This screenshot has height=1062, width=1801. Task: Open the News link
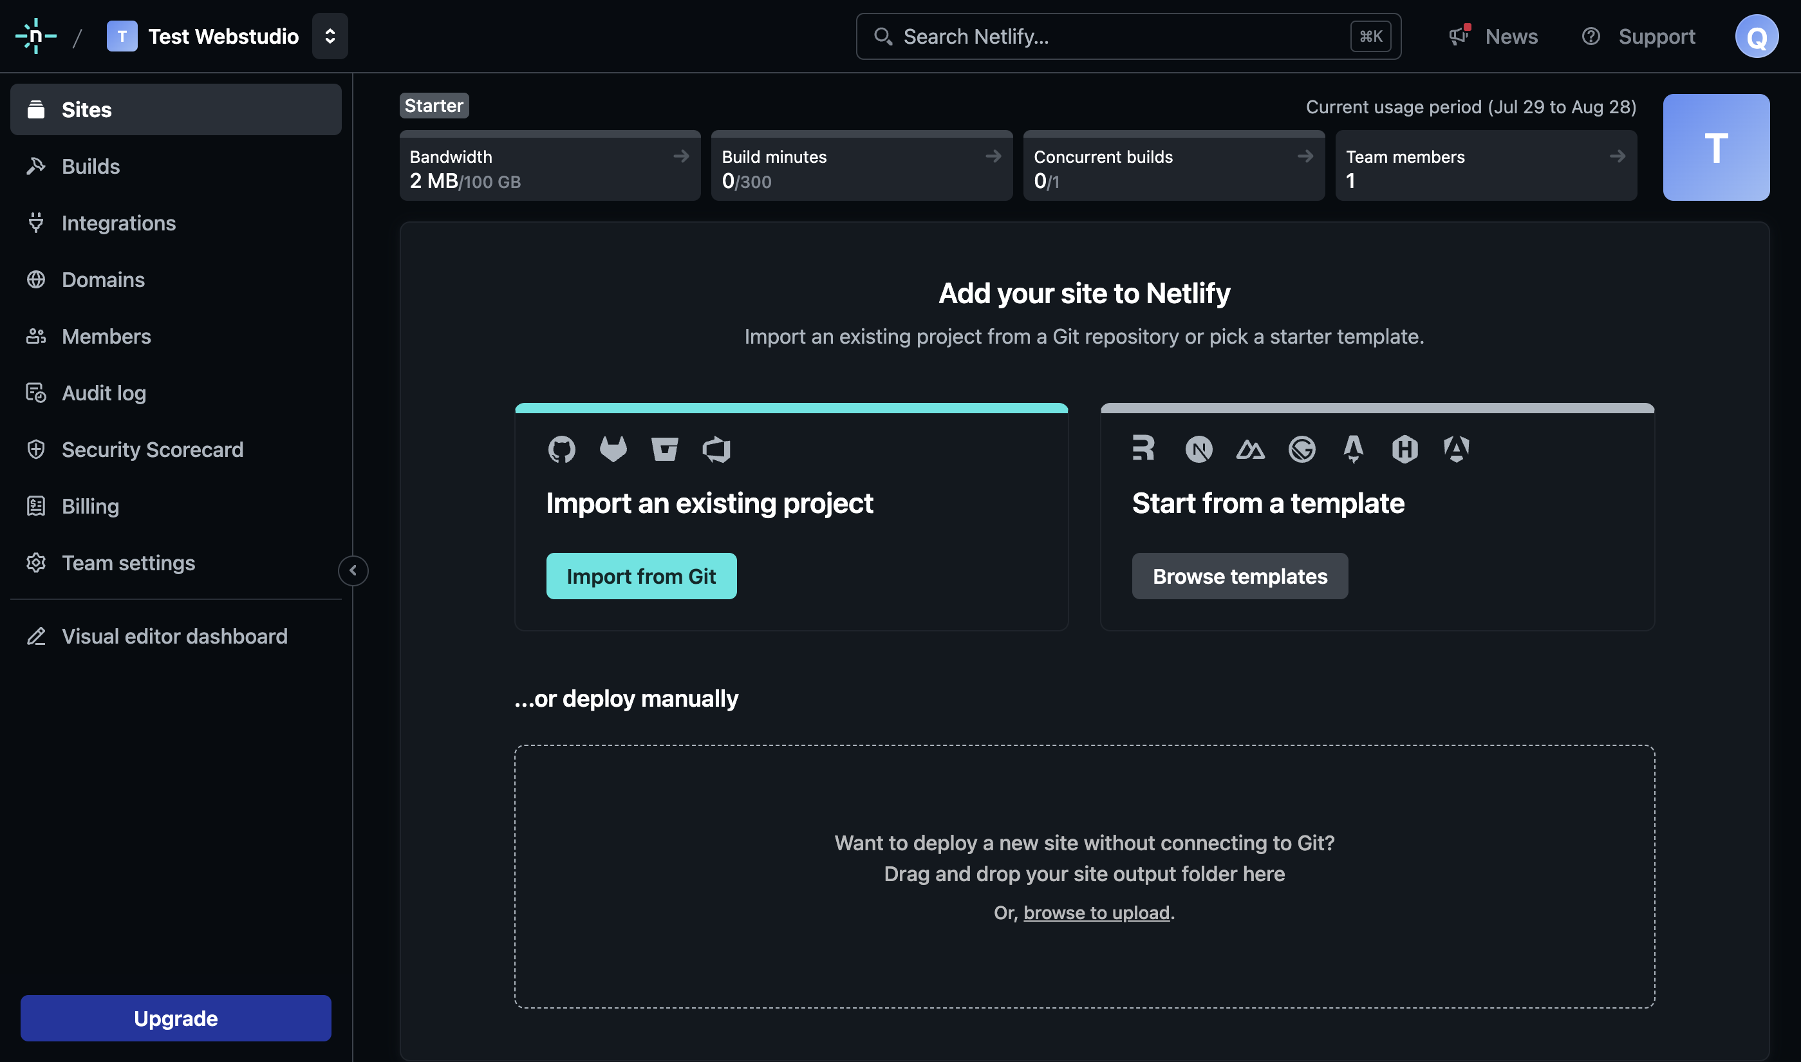(1511, 37)
